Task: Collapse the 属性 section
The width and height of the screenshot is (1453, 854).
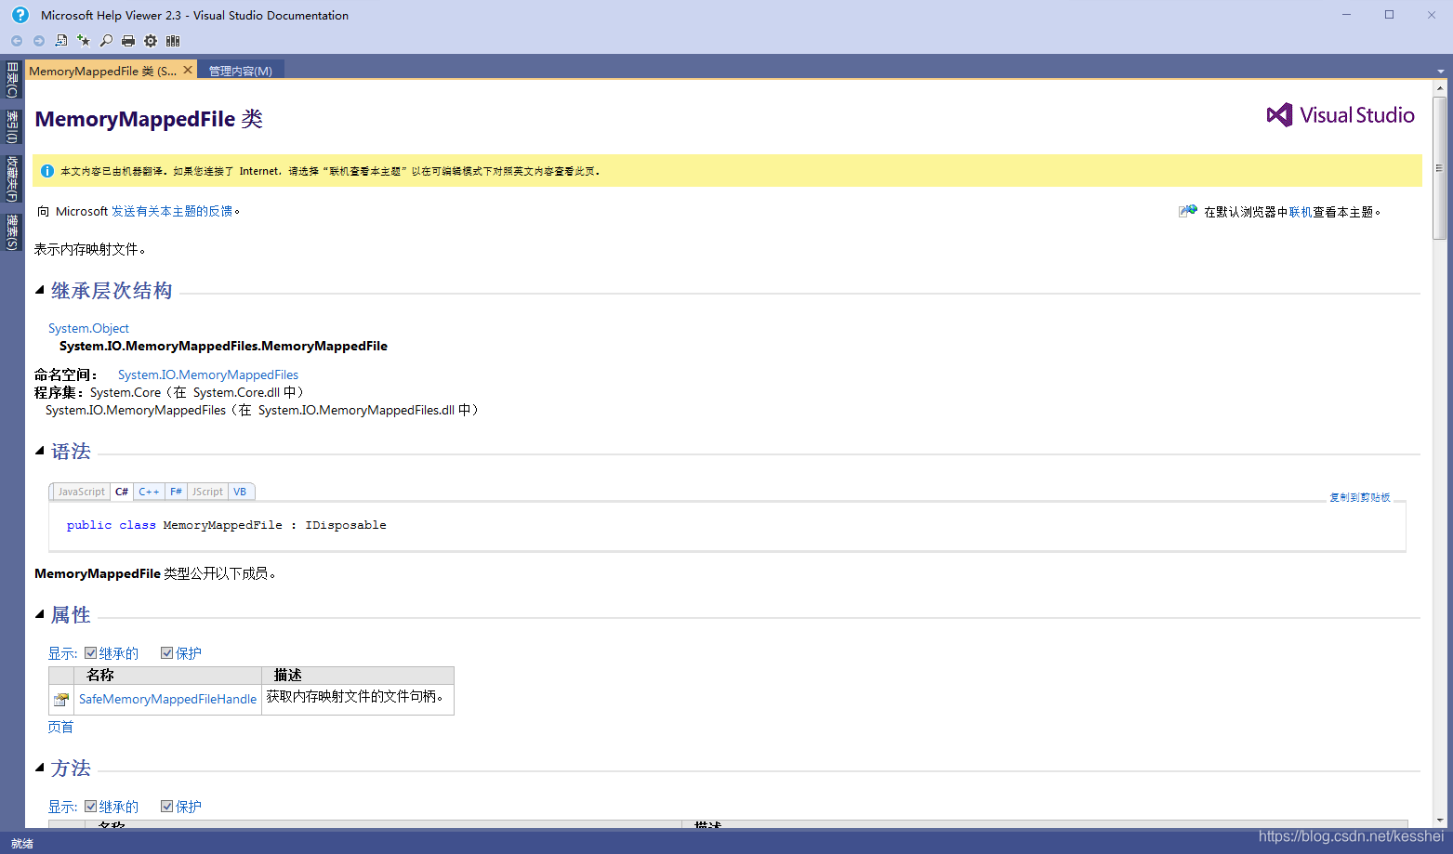Action: click(40, 614)
